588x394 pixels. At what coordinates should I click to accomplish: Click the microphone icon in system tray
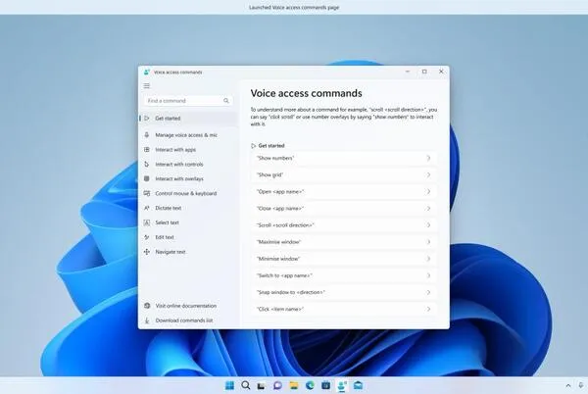581,385
